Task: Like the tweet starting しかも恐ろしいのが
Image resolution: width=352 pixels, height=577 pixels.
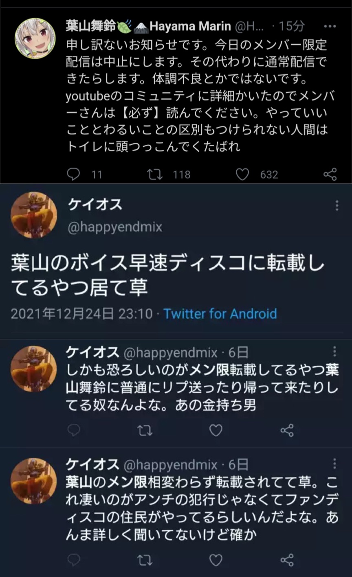Action: pyautogui.click(x=216, y=430)
